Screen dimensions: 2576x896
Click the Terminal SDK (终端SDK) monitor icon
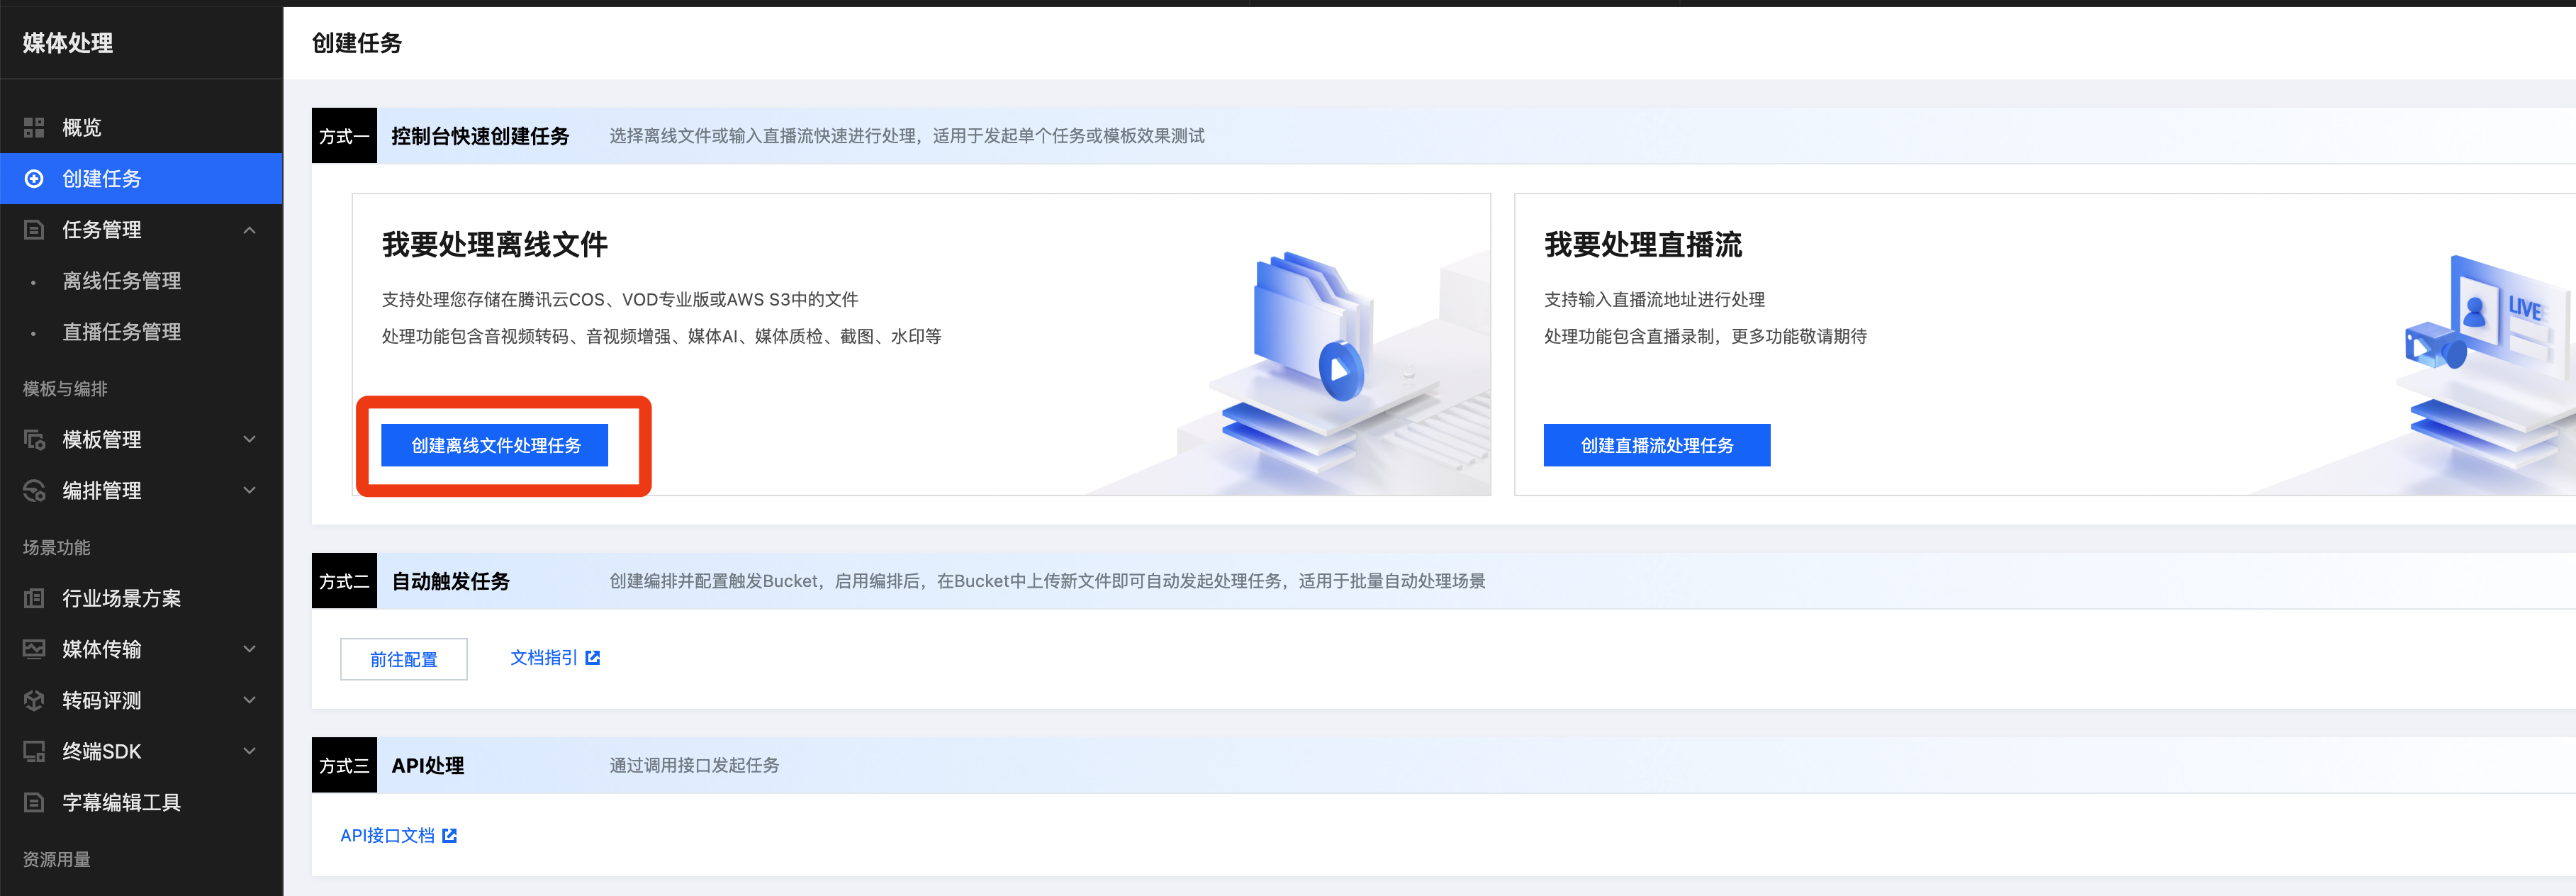(x=34, y=751)
